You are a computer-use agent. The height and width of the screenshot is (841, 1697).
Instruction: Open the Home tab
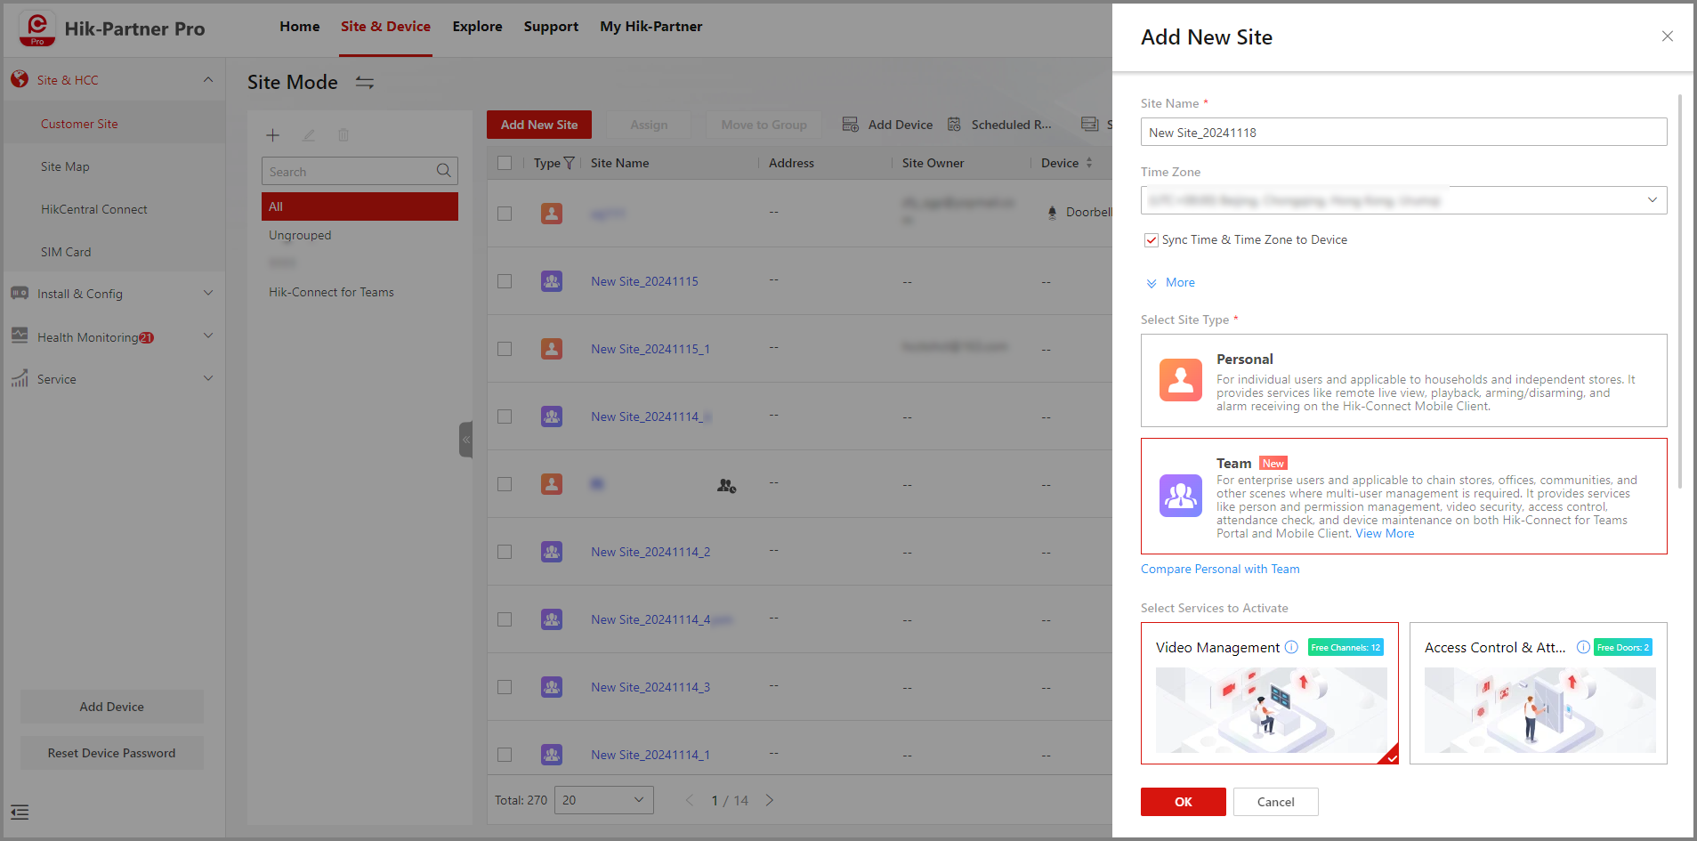point(300,27)
